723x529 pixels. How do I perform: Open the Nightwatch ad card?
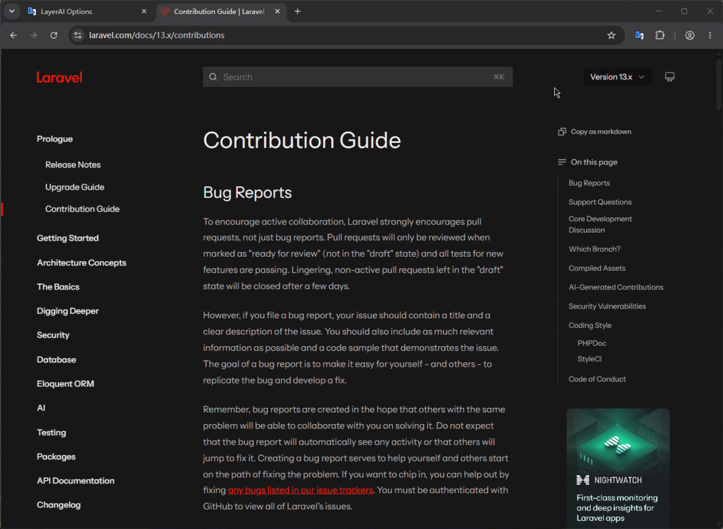[x=618, y=468]
